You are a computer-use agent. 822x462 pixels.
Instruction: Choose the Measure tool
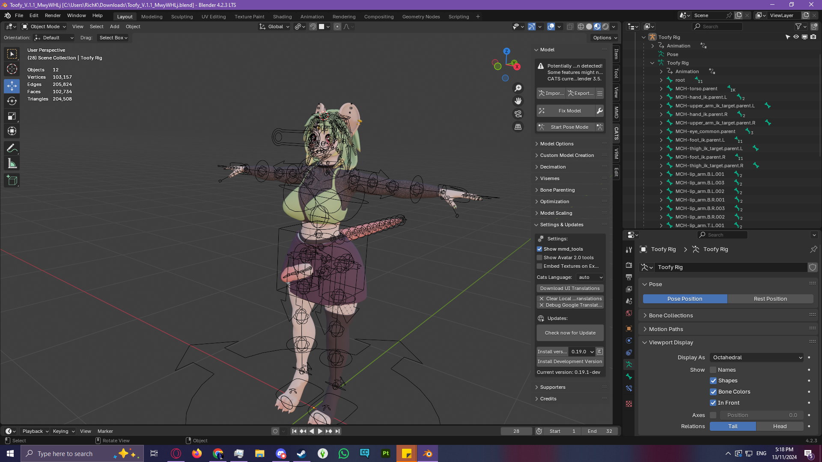pos(12,163)
